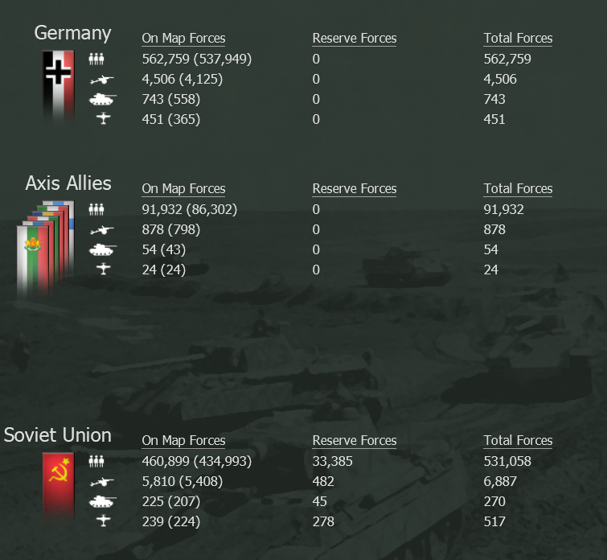Click Axis Allies tank icon
The height and width of the screenshot is (560, 607).
103,250
